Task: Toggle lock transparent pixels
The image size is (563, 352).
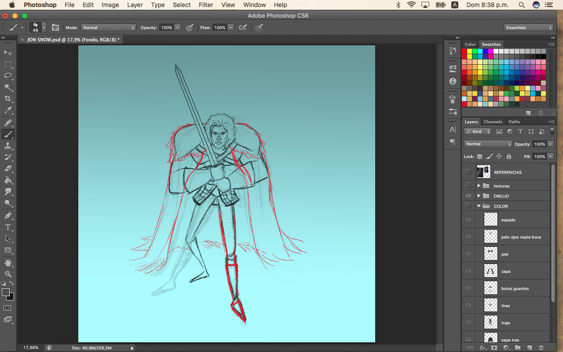Action: point(480,156)
